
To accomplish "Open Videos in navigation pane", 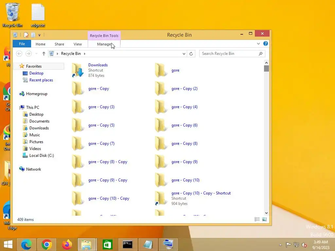I will pyautogui.click(x=35, y=149).
